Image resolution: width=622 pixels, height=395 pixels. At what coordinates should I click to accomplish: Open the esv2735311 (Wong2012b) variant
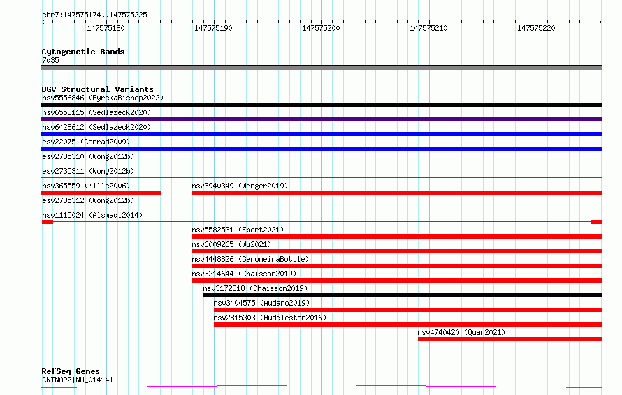point(88,171)
